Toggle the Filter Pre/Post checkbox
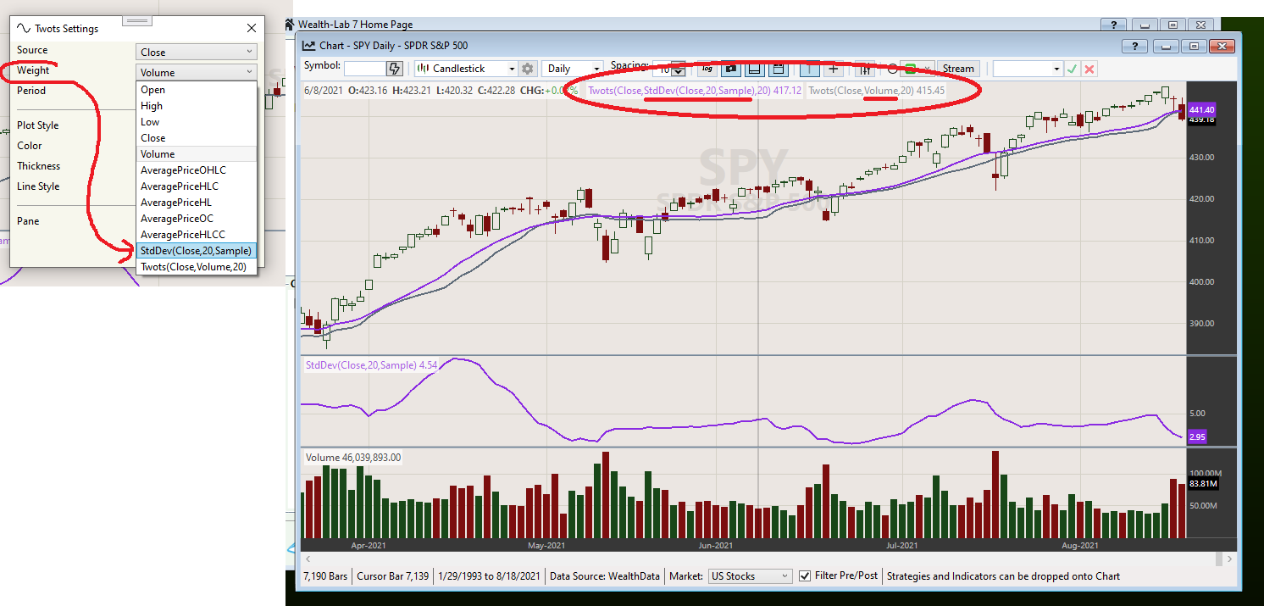This screenshot has height=606, width=1264. pyautogui.click(x=805, y=576)
